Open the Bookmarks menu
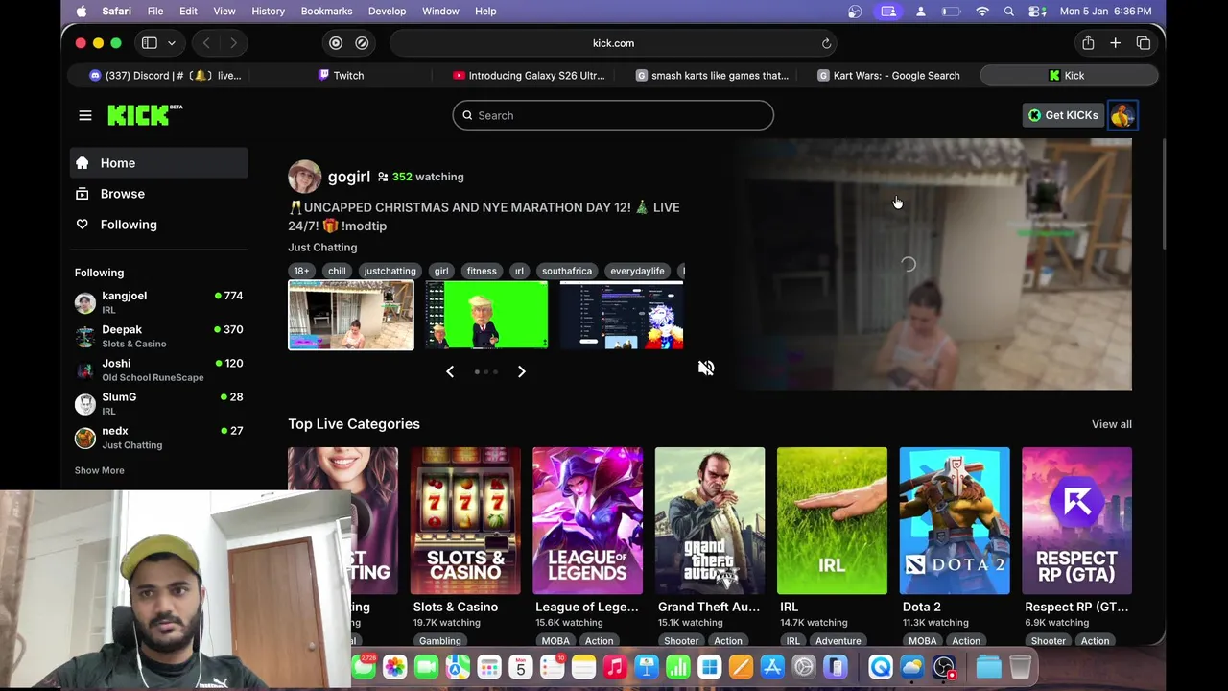 [x=327, y=12]
